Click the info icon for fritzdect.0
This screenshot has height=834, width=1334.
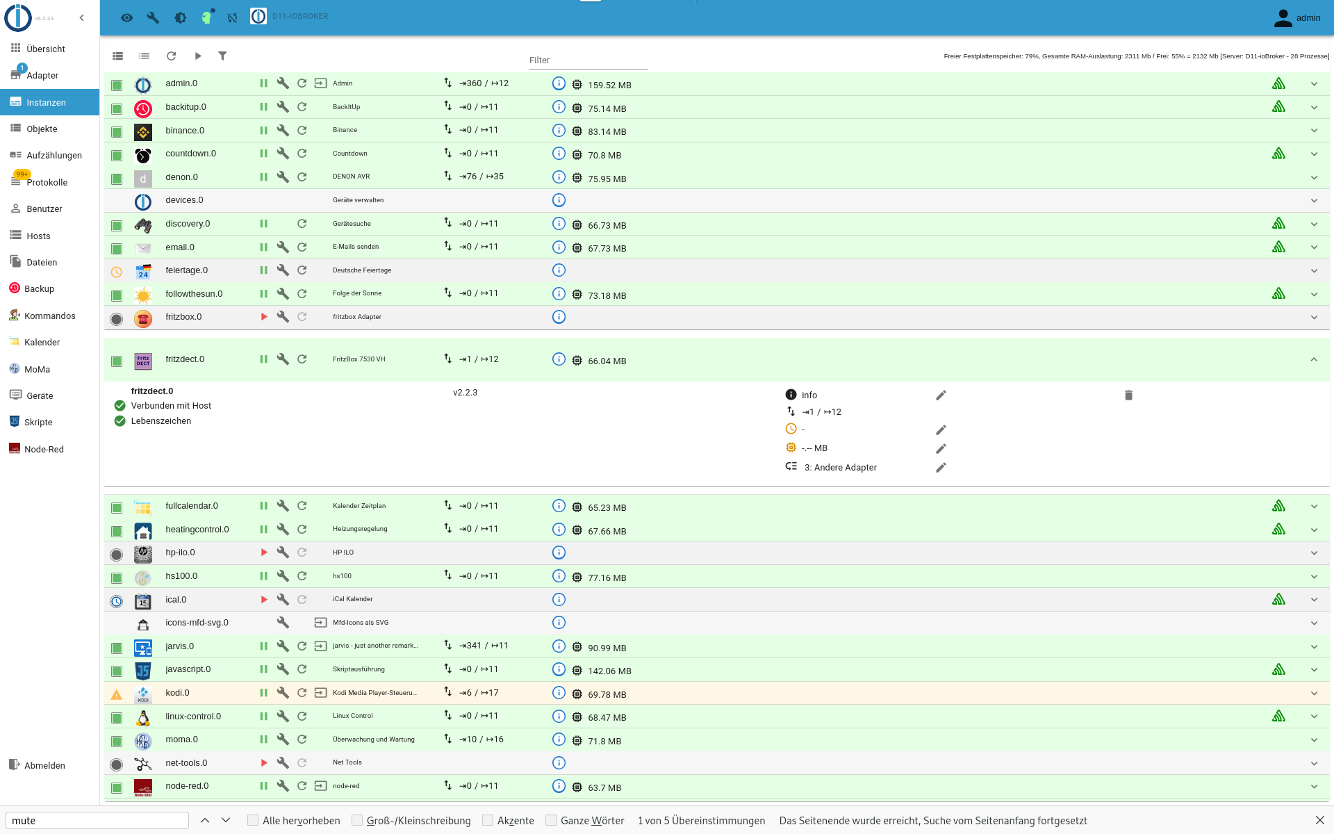click(x=559, y=359)
